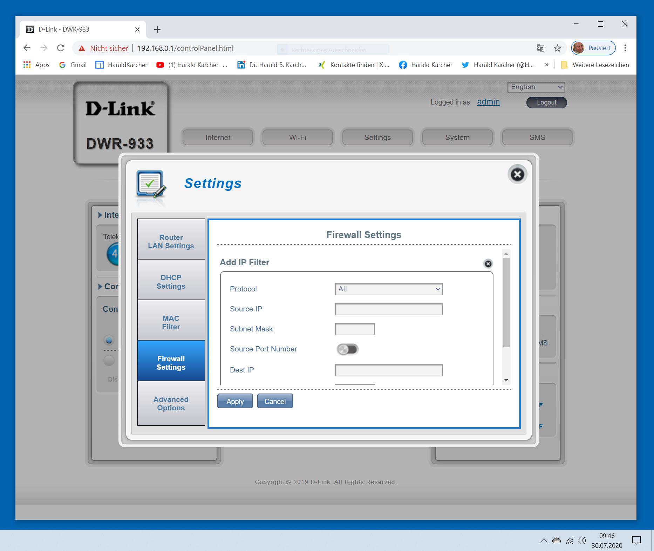Open the Protocol dropdown
Screen dimensions: 654x551
click(x=389, y=289)
